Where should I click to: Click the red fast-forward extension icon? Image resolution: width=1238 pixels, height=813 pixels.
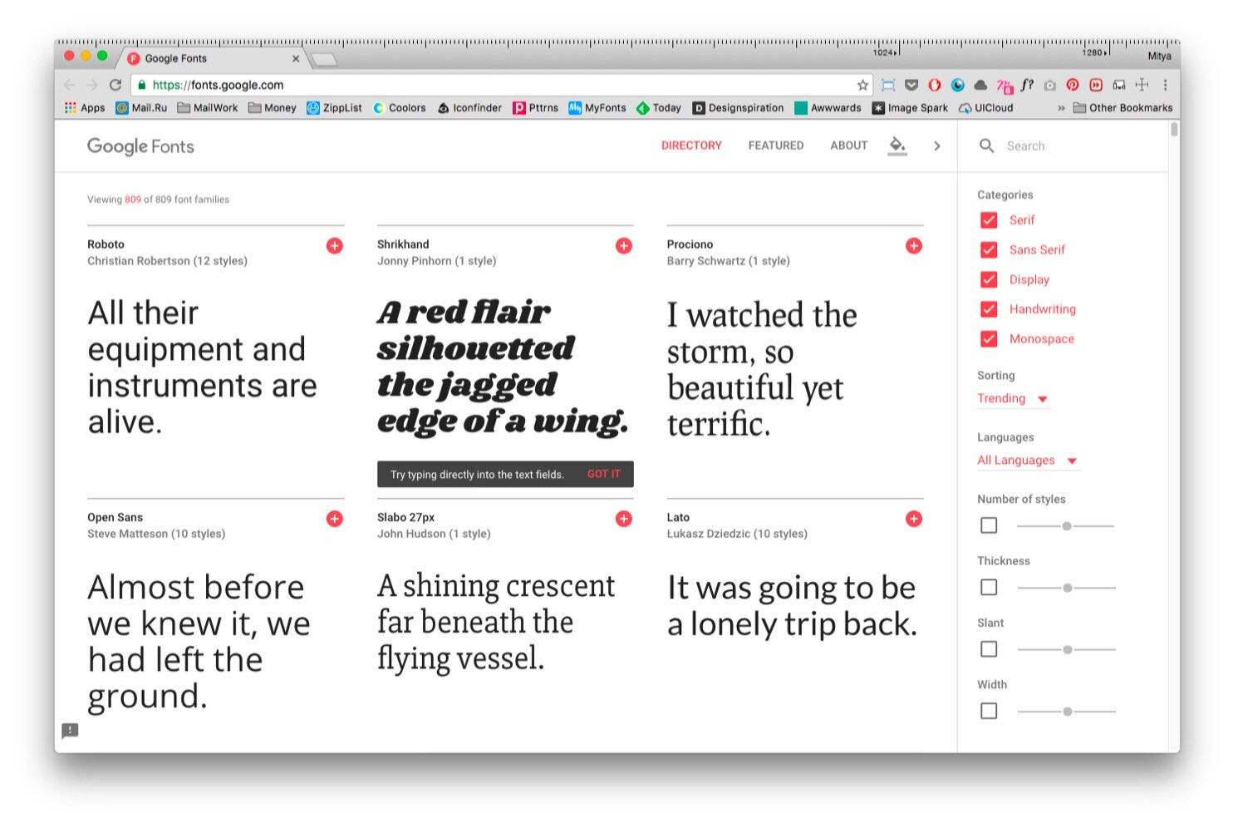point(1096,85)
